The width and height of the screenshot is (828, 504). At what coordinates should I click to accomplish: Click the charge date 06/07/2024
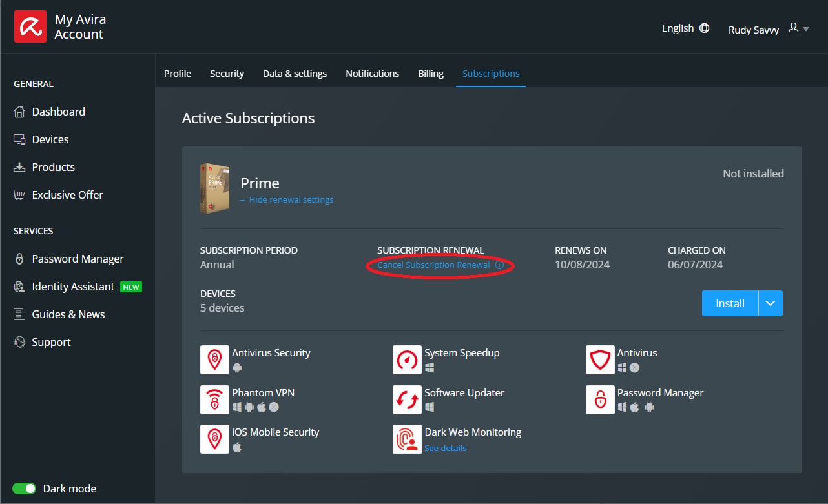tap(695, 265)
